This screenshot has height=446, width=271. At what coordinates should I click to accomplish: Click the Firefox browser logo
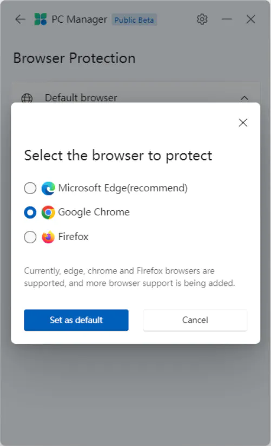click(x=48, y=237)
